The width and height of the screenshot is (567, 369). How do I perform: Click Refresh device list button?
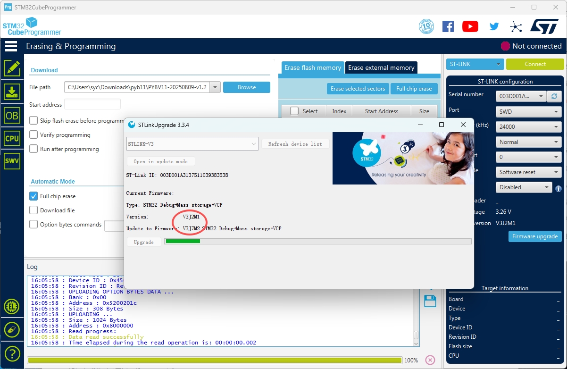[x=295, y=144]
